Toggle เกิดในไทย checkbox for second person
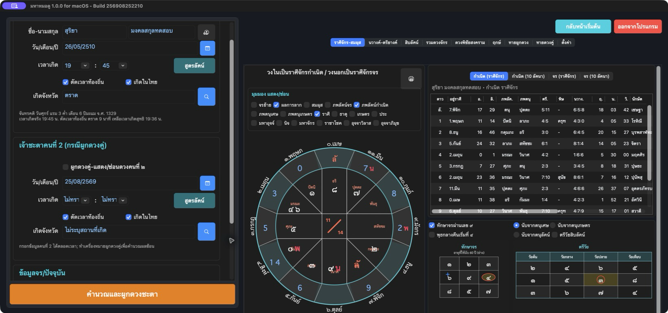Image resolution: width=668 pixels, height=313 pixels. [128, 217]
